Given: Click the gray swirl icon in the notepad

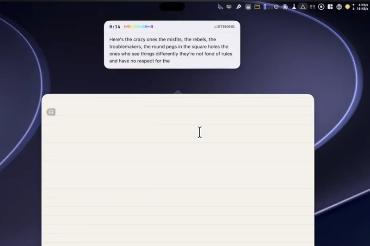Looking at the screenshot, I should pyautogui.click(x=51, y=112).
